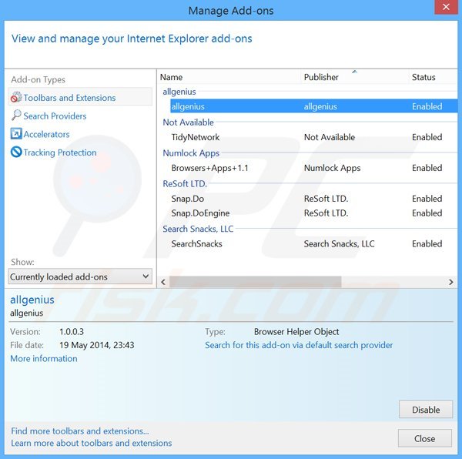
Task: Select Search Providers type
Action: tap(55, 116)
